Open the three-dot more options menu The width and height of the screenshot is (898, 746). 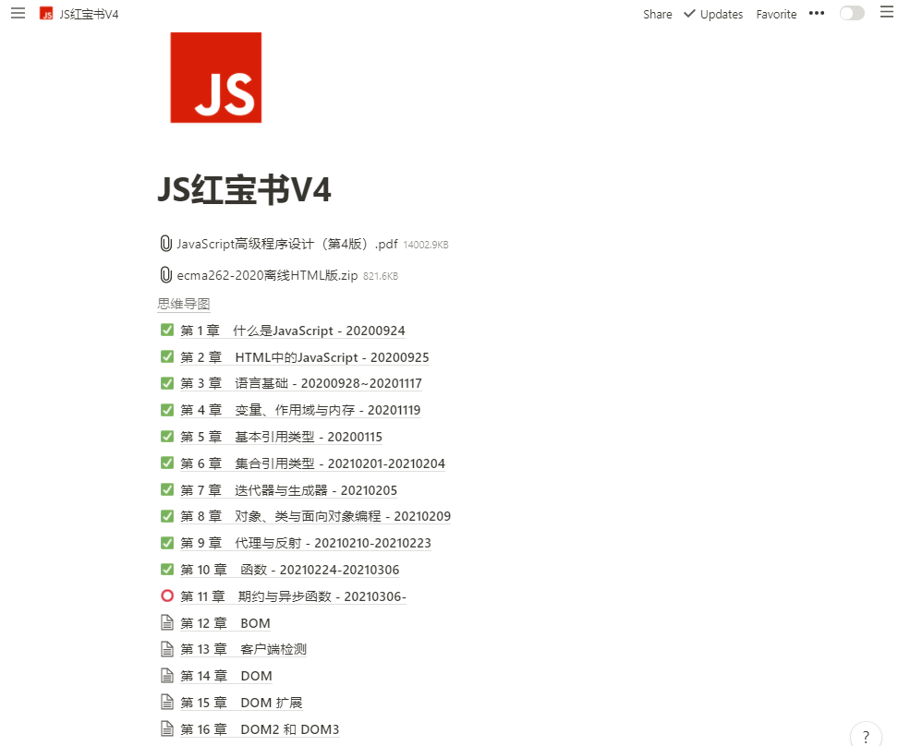click(x=816, y=13)
